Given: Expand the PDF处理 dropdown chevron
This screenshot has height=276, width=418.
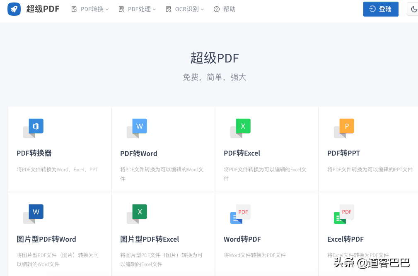Looking at the screenshot, I should 155,10.
